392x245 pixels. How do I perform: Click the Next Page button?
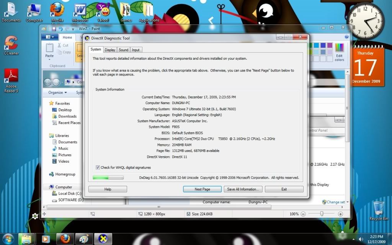tap(202, 189)
